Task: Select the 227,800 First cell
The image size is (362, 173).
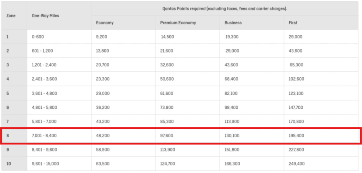Action: click(x=321, y=150)
